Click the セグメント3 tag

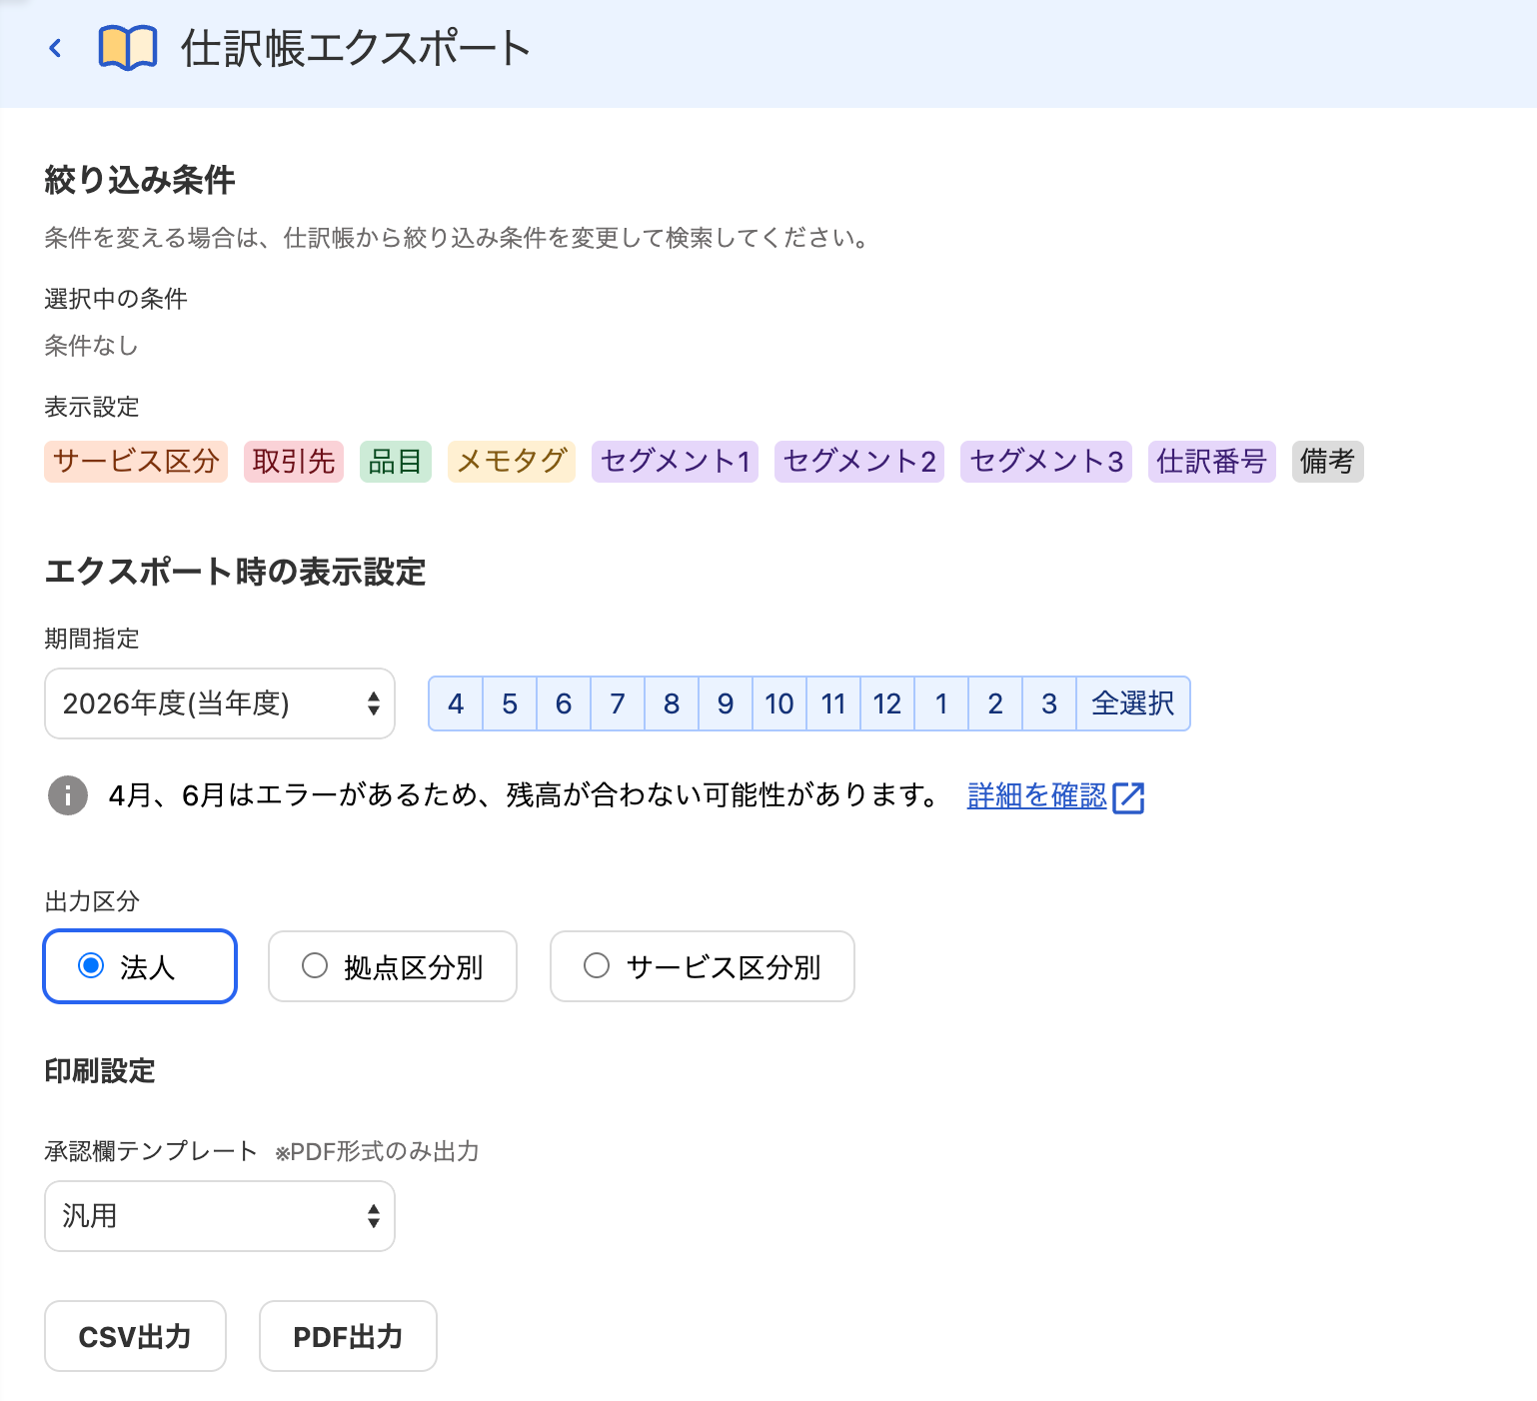1046,462
